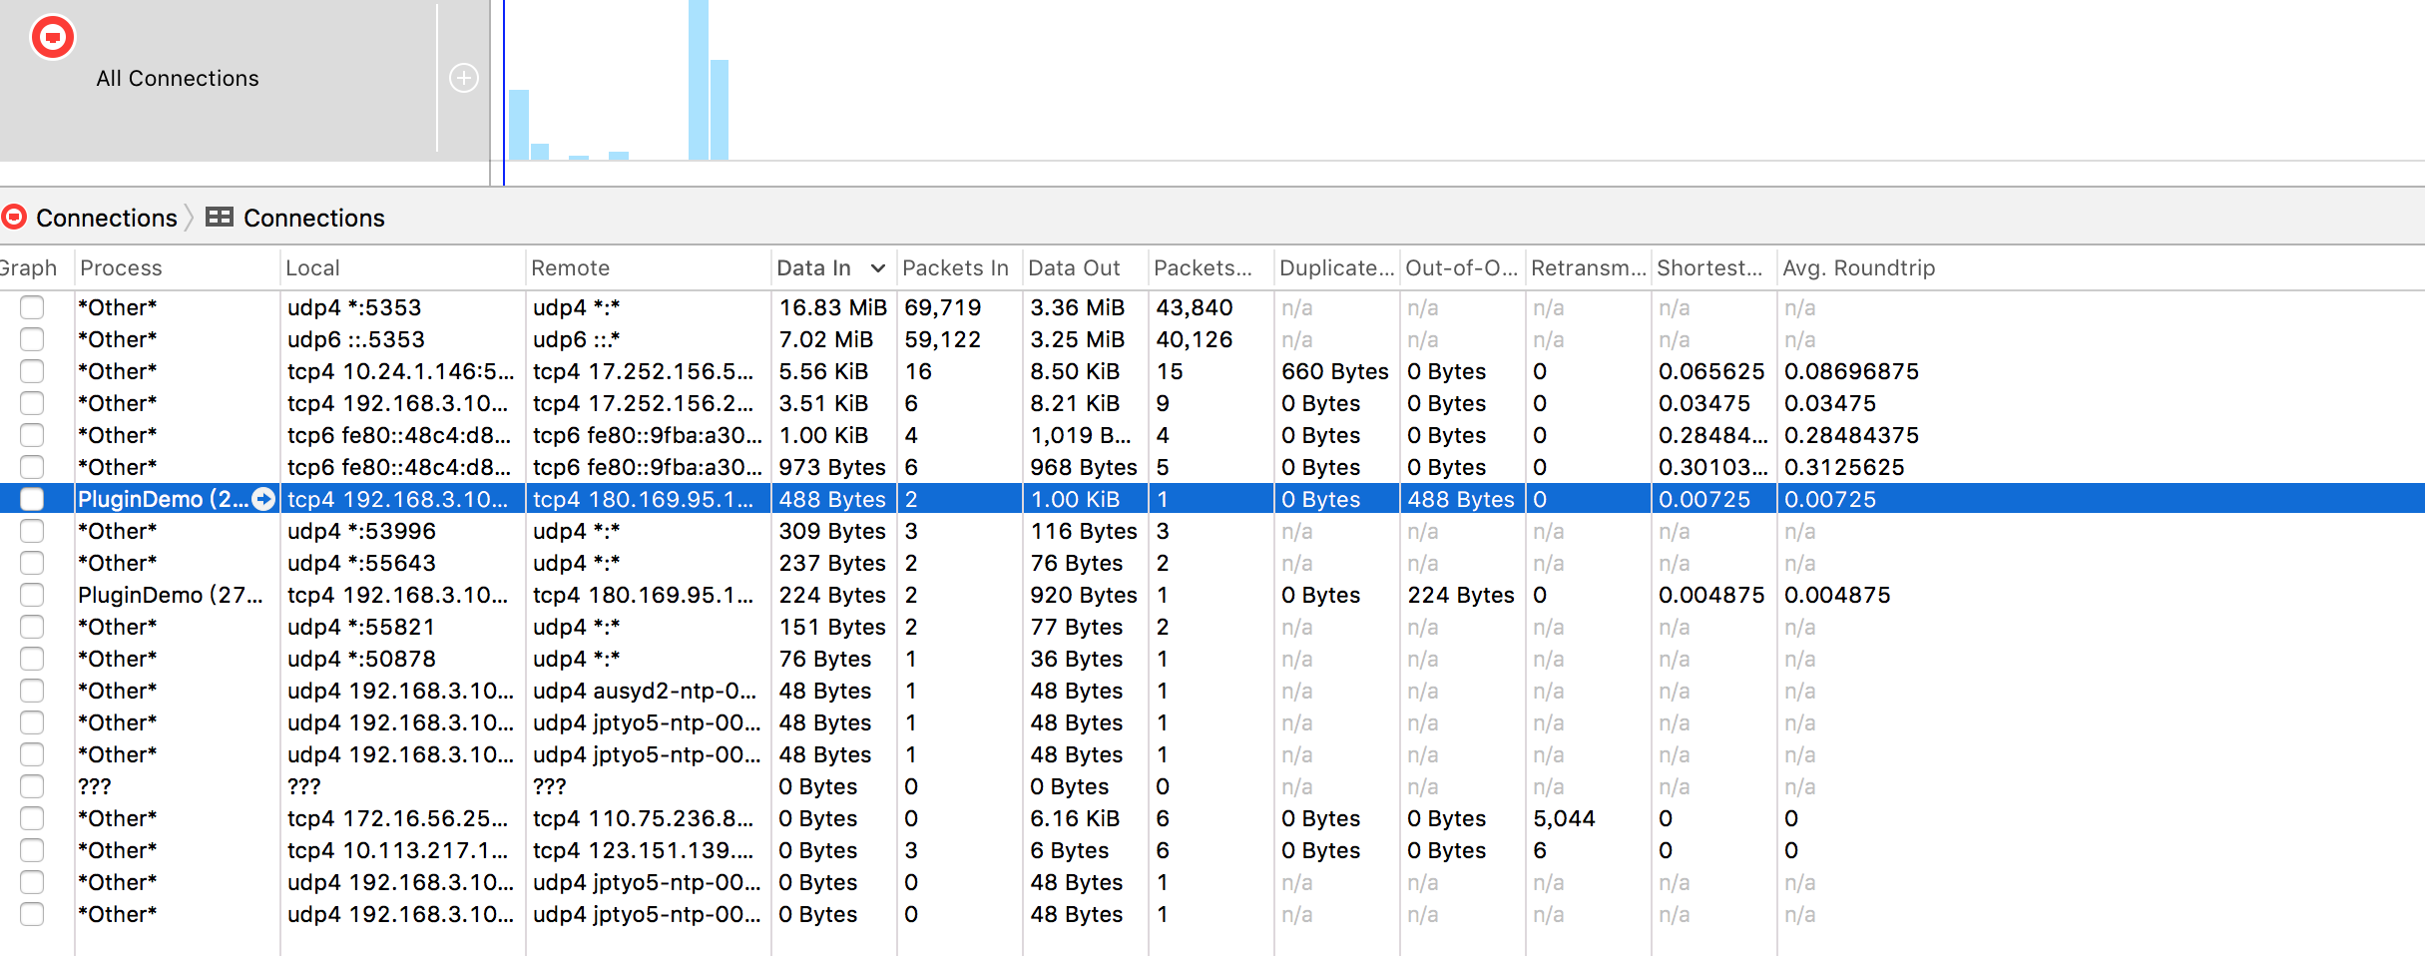Click the 0.08696875 average roundtrip value
The image size is (2425, 956).
pyautogui.click(x=1851, y=371)
